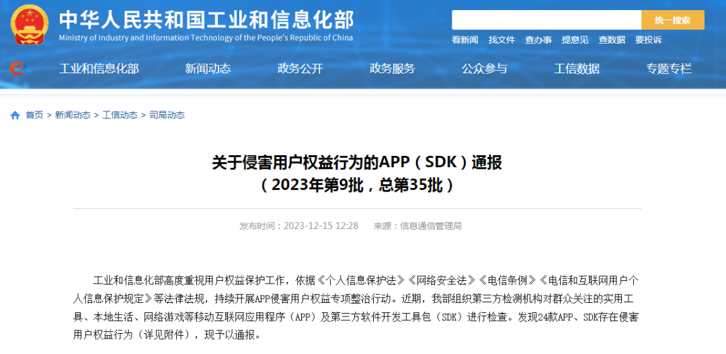This screenshot has height=354, width=726.
Task: Select the 公众参与 navigation item
Action: 484,69
